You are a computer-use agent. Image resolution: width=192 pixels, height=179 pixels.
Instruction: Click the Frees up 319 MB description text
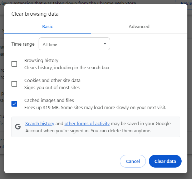[95, 108]
